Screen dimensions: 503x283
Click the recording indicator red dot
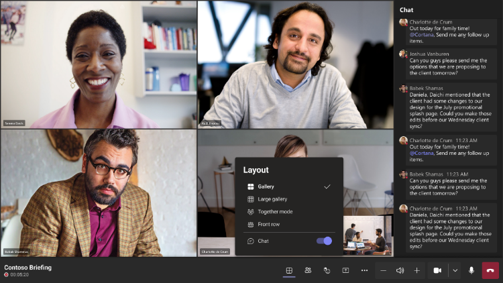coord(6,275)
